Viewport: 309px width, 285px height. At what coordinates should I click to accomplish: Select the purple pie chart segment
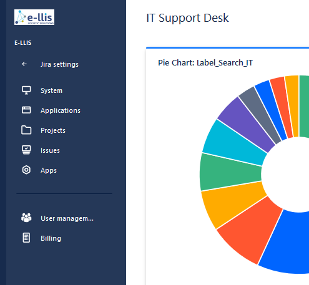245,123
